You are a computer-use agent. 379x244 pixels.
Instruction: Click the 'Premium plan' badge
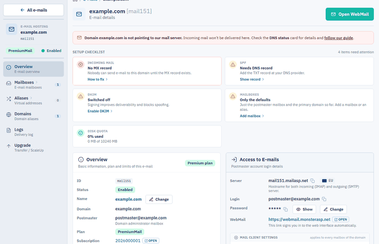pyautogui.click(x=200, y=163)
